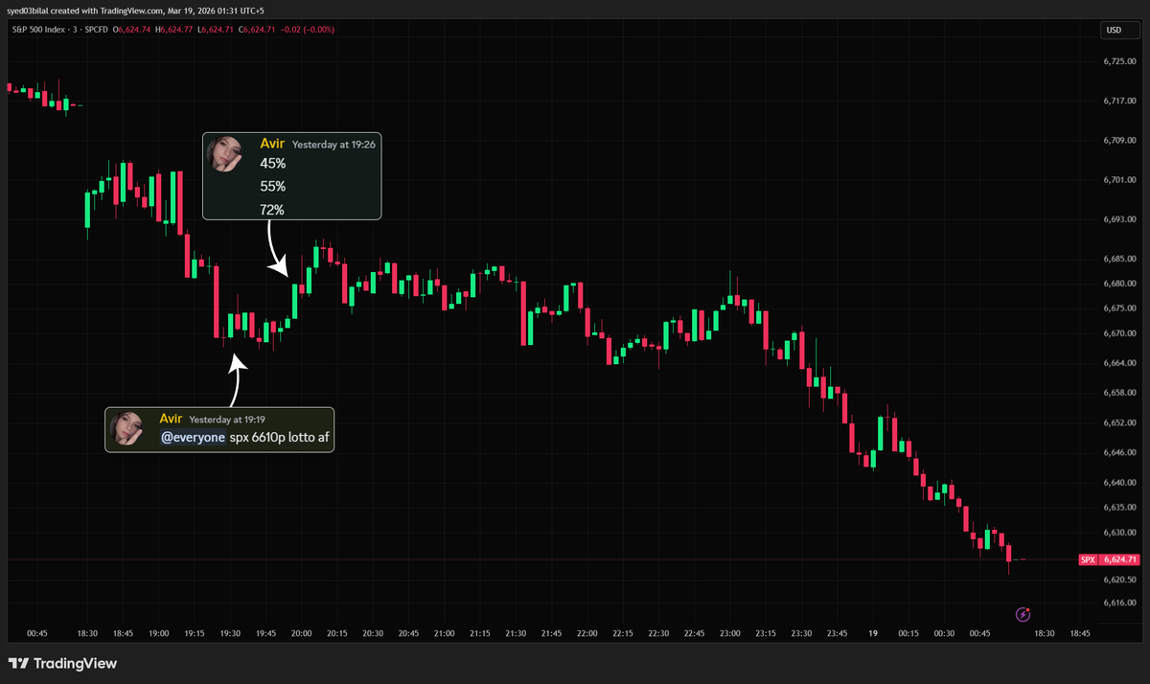Screen dimensions: 1150x684
Task: Click the 22:00 time axis label
Action: [587, 633]
